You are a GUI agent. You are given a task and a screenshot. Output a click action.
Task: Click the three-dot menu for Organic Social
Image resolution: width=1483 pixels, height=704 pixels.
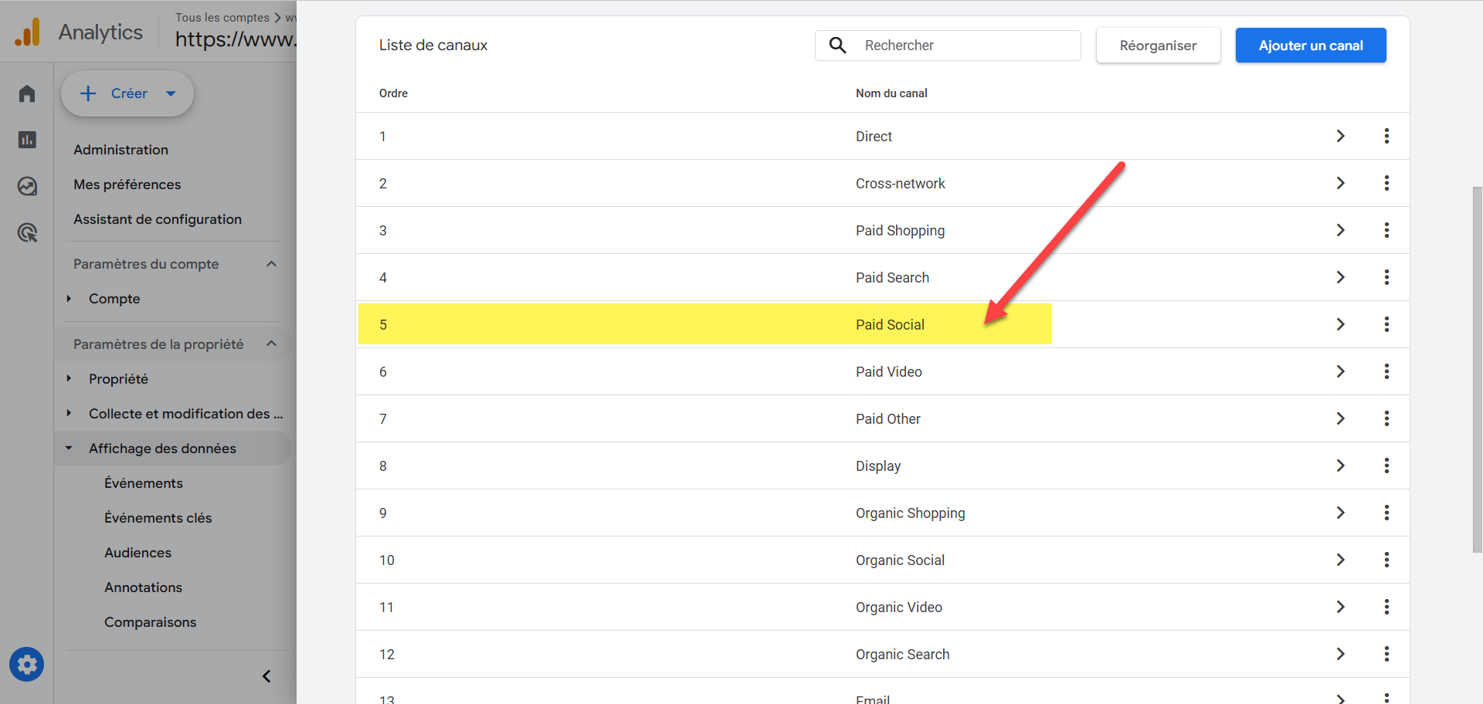[x=1386, y=560]
